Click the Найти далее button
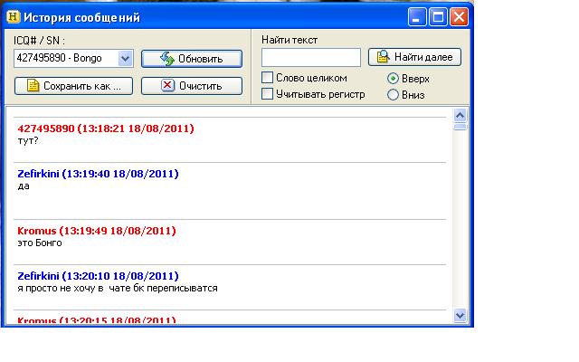Image resolution: width=579 pixels, height=362 pixels. [x=414, y=57]
